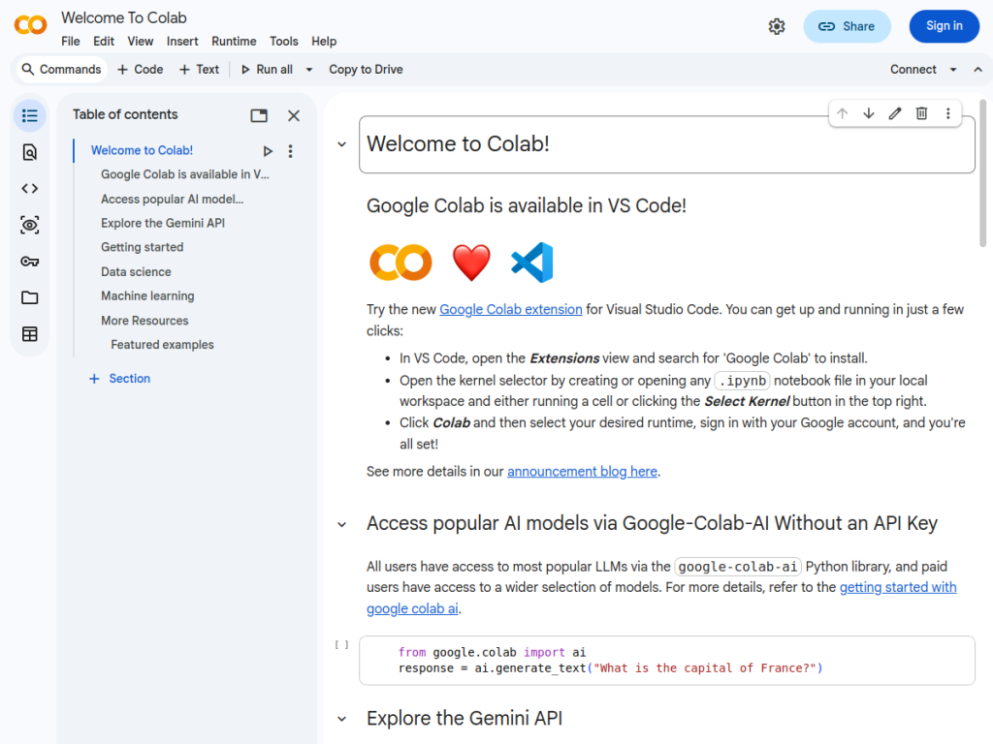
Task: Move cell down arrow
Action: coord(869,113)
